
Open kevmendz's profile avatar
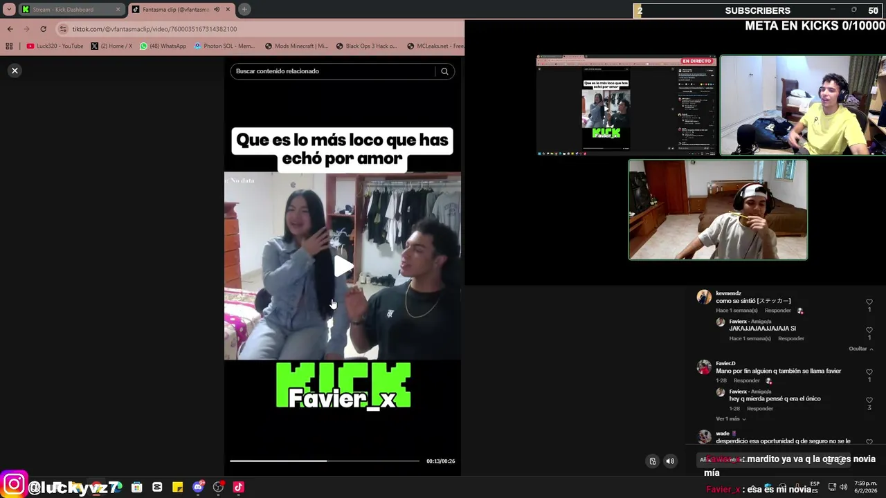coord(704,297)
